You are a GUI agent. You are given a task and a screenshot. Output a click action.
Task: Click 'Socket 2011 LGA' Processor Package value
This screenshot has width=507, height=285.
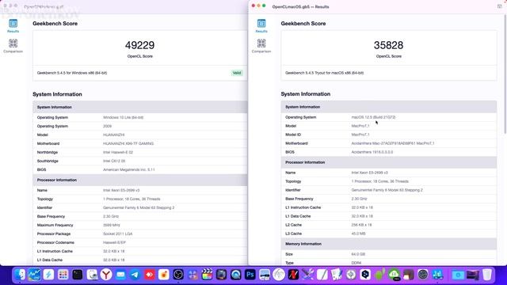click(118, 234)
